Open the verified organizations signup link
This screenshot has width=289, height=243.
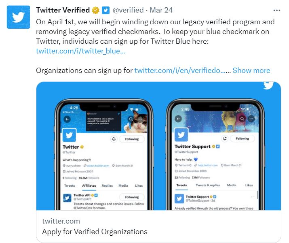tap(180, 70)
